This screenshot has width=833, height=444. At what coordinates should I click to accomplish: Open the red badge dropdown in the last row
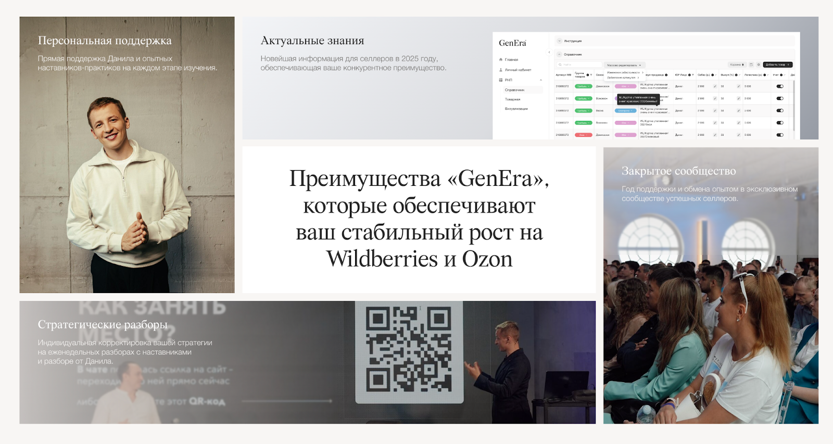click(x=584, y=135)
